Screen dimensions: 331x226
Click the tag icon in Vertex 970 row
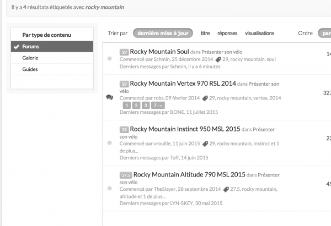(205, 98)
